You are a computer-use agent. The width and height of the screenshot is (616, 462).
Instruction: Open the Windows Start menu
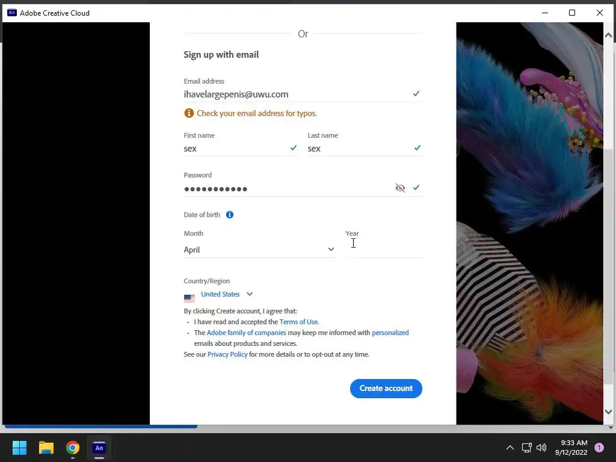[x=19, y=448]
